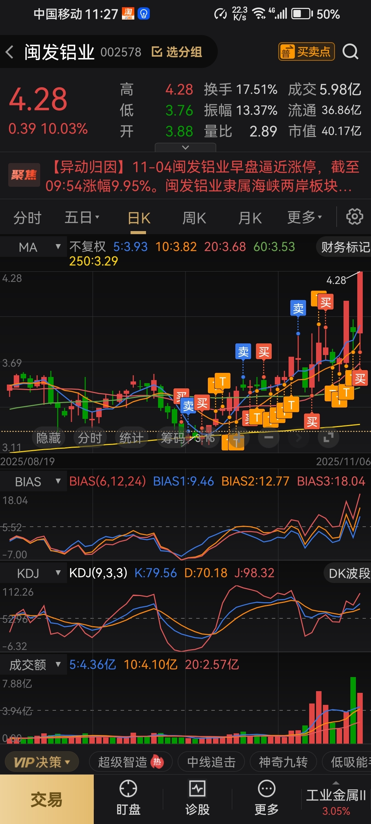Tap the WiFi status icon

(x=259, y=14)
